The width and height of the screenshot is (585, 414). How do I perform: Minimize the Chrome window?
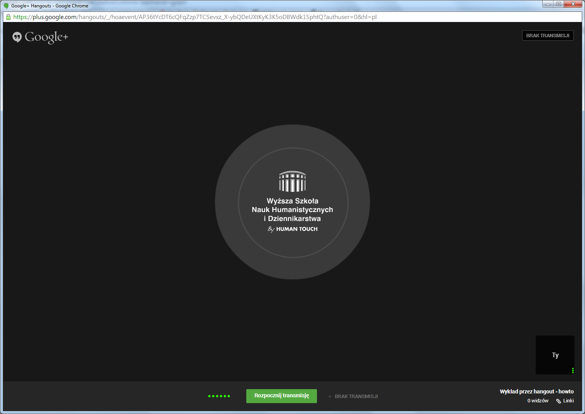click(548, 4)
